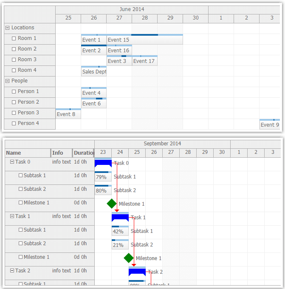The width and height of the screenshot is (285, 289).
Task: Open the Sales Dept event in Room 4
Action: [94, 72]
